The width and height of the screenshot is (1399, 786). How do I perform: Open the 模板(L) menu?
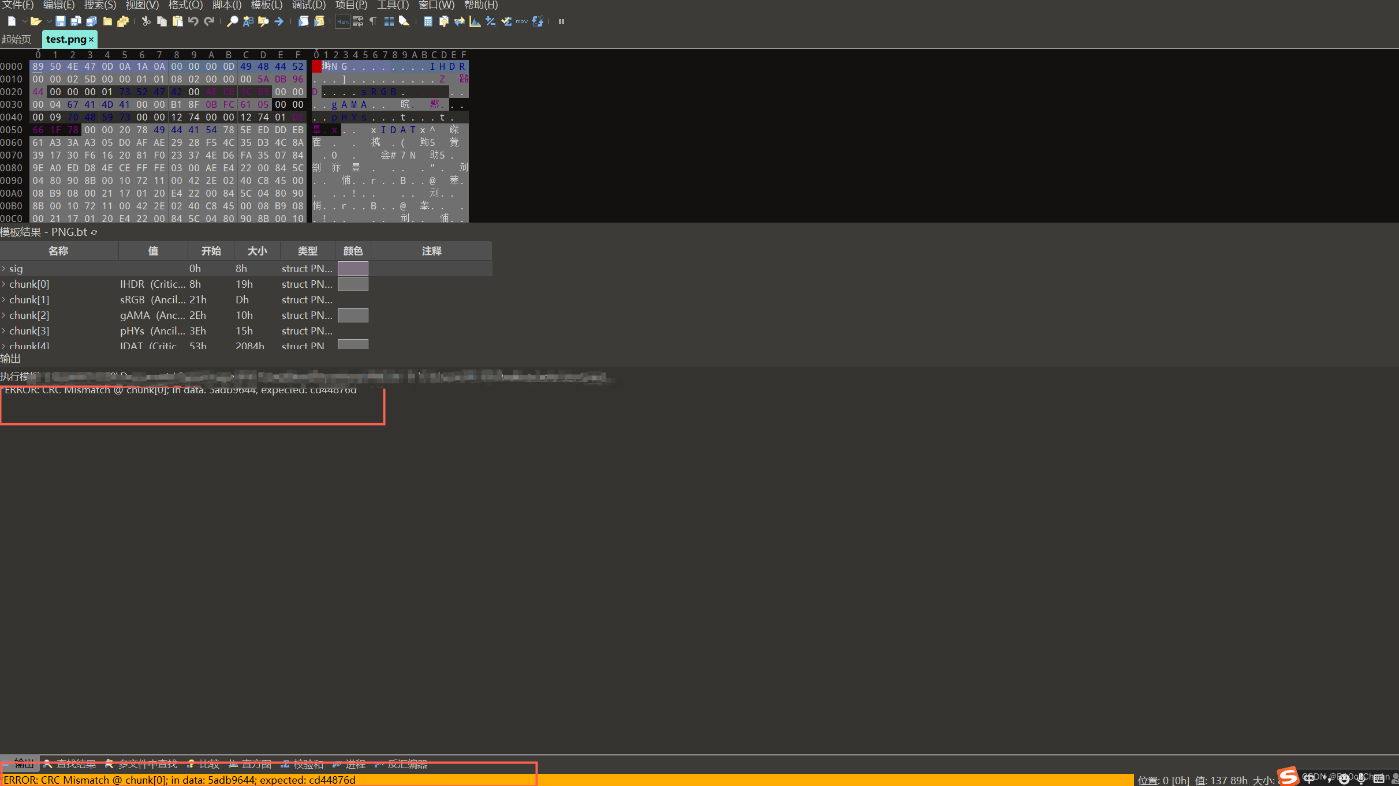click(x=266, y=5)
